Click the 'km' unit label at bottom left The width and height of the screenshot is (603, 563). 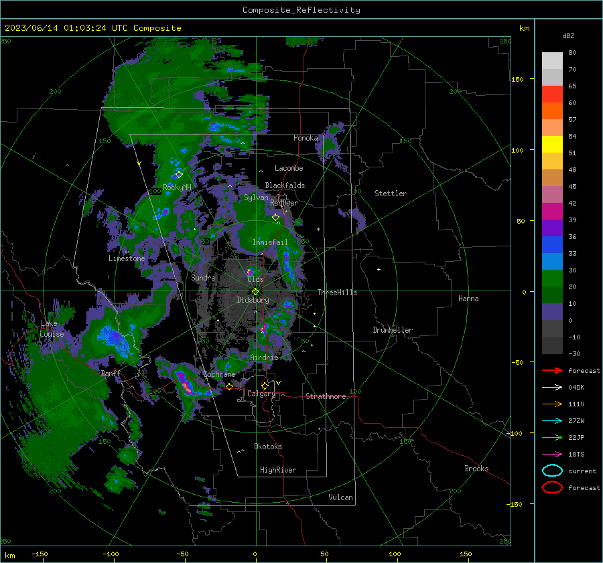coord(9,556)
